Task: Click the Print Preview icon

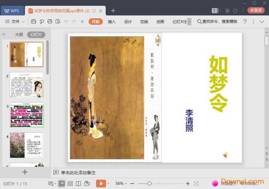Action: (58, 21)
